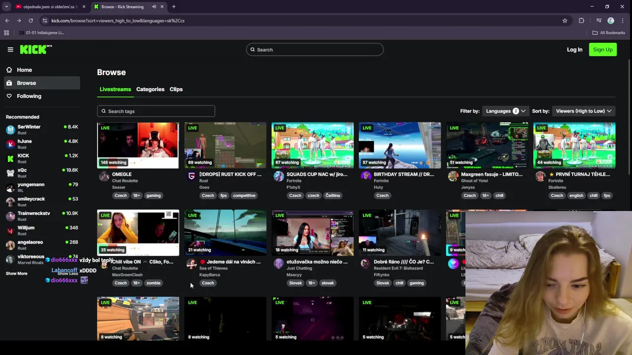Mute the Kick tab audio icon
This screenshot has width=632, height=355.
[x=154, y=7]
